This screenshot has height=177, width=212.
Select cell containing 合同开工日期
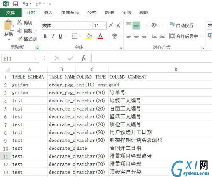[160, 148]
